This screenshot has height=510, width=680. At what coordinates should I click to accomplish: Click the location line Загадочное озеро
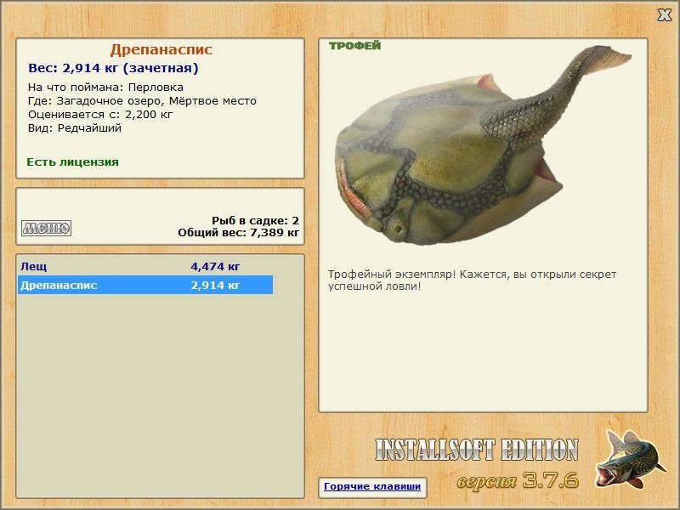tap(142, 101)
